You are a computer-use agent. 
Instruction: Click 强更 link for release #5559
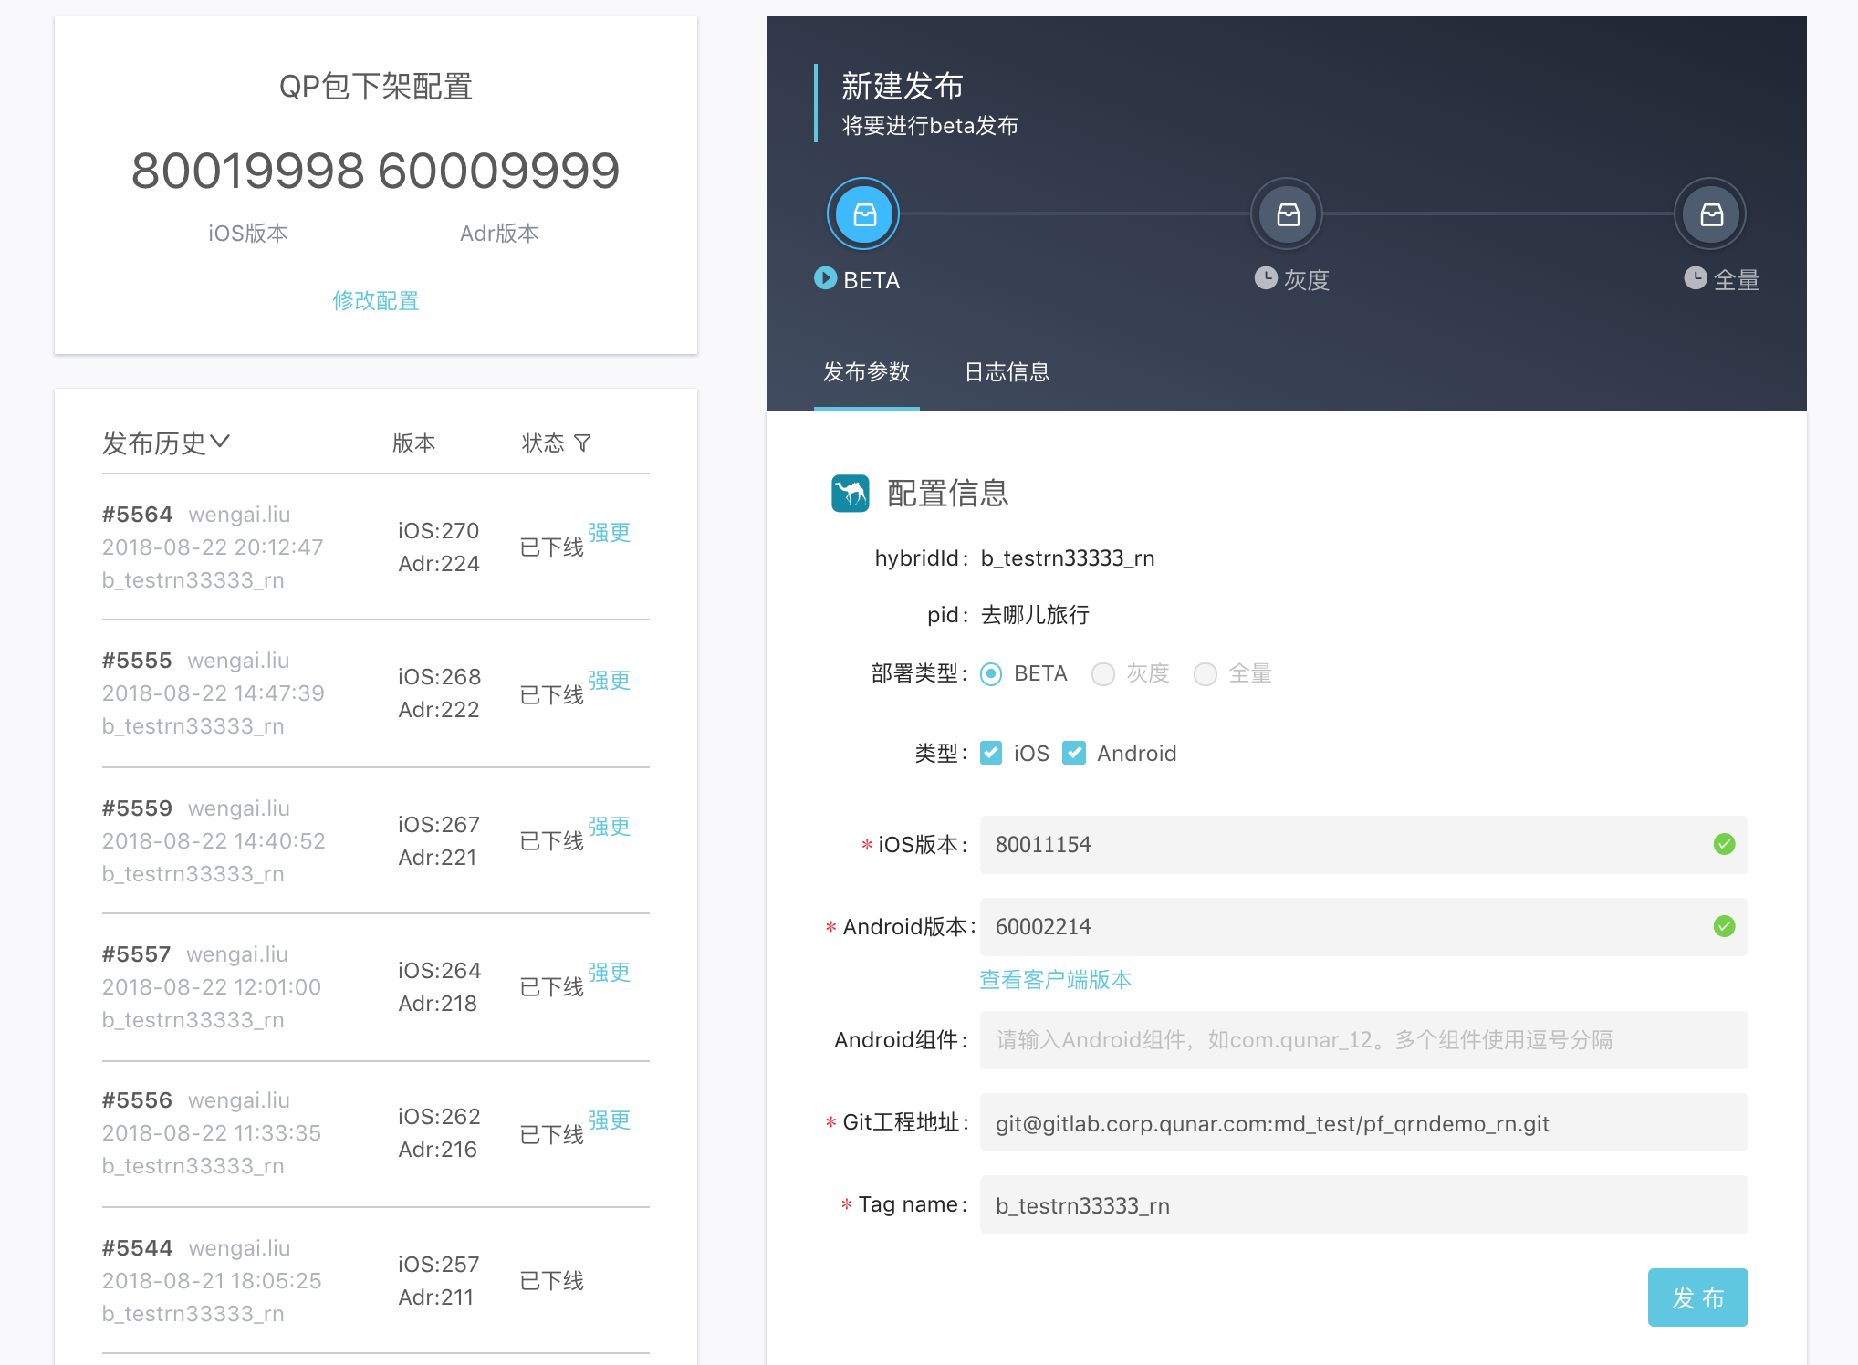(609, 827)
